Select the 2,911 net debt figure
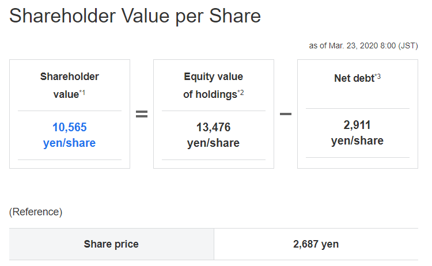Screen dimensions: 432x266 point(357,125)
